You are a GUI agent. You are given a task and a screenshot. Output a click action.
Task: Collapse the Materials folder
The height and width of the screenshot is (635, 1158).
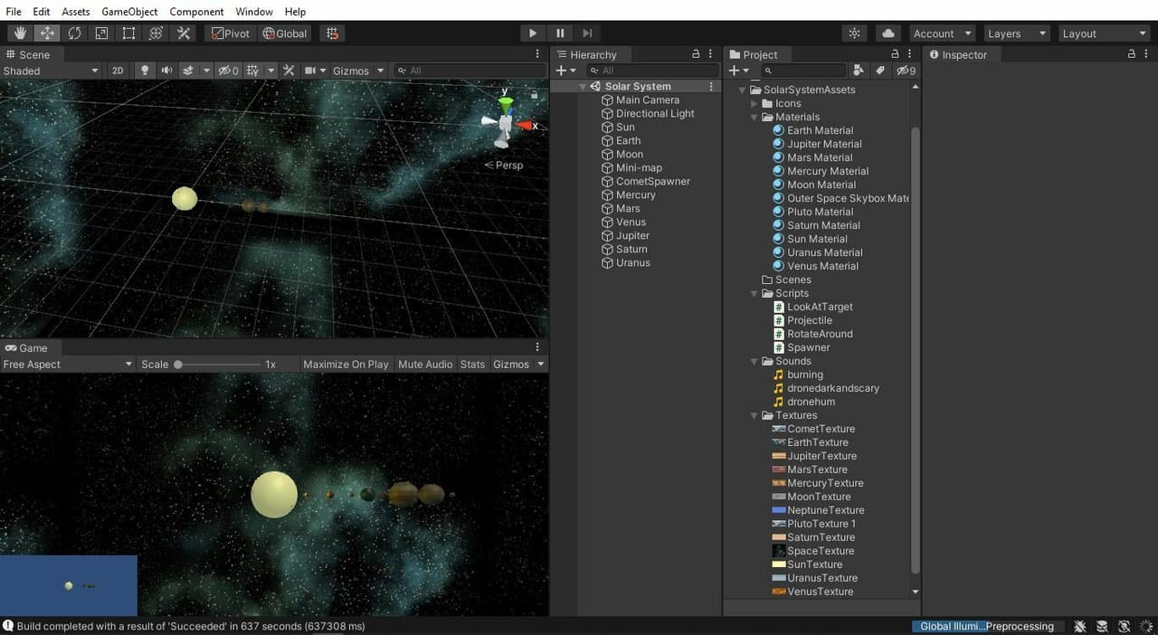click(x=755, y=117)
